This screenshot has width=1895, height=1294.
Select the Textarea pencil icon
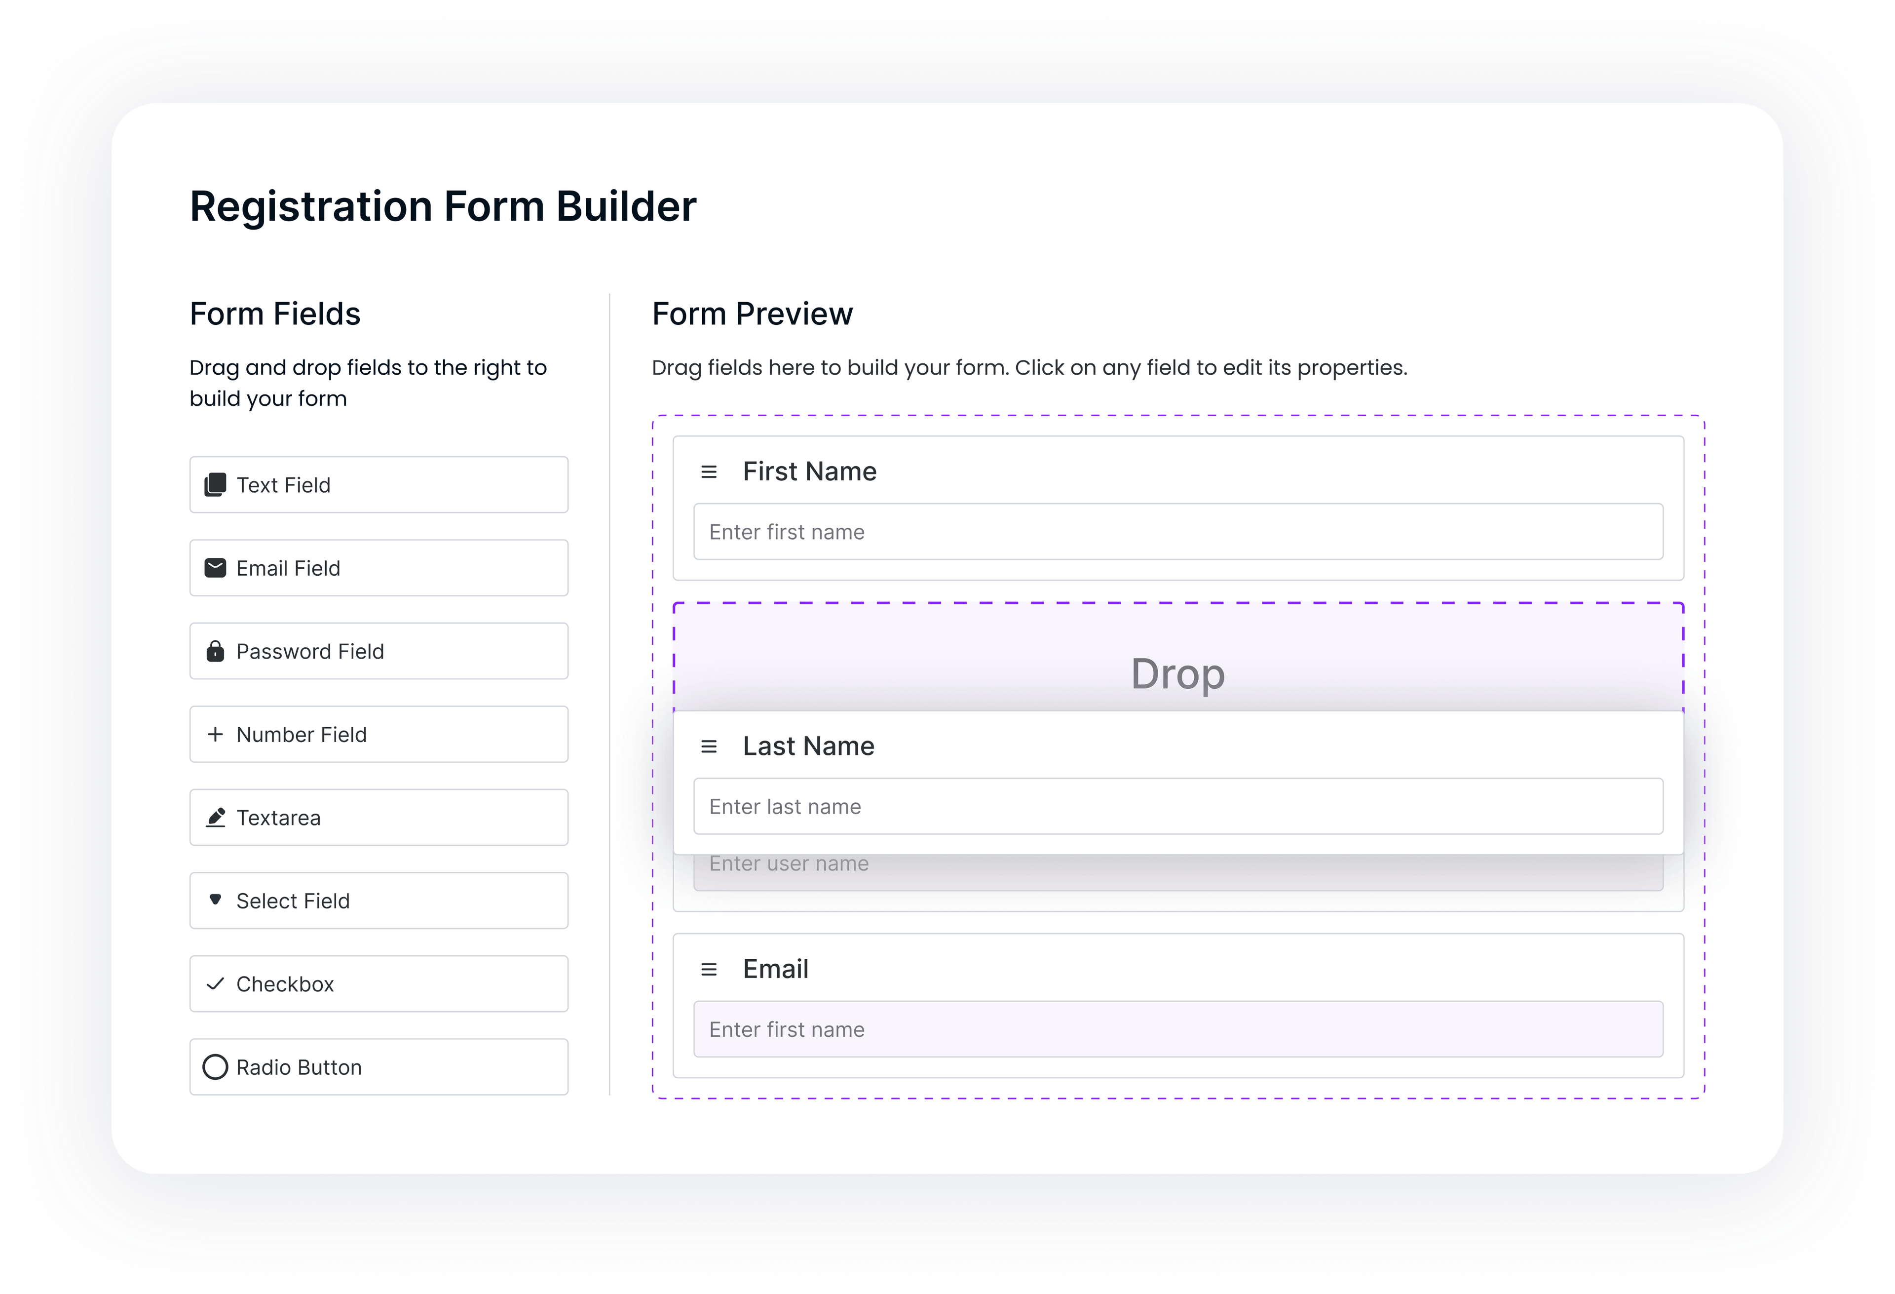click(215, 818)
